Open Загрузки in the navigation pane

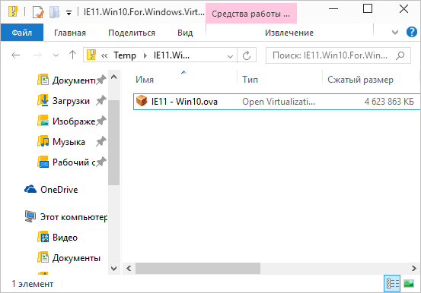[71, 101]
